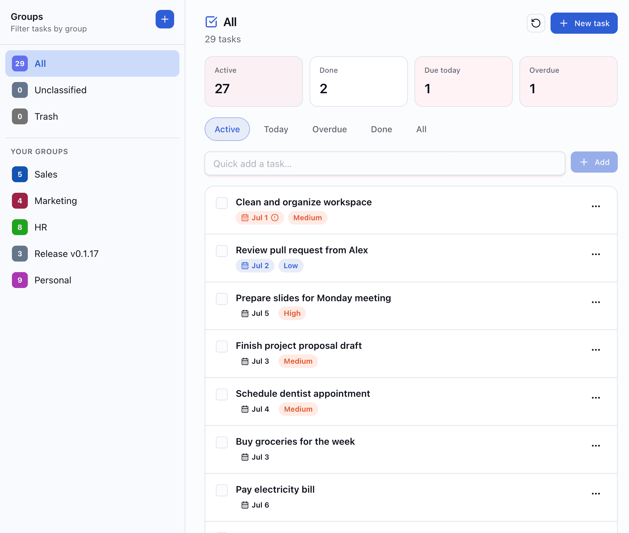Filter tasks by Sales group

[92, 174]
